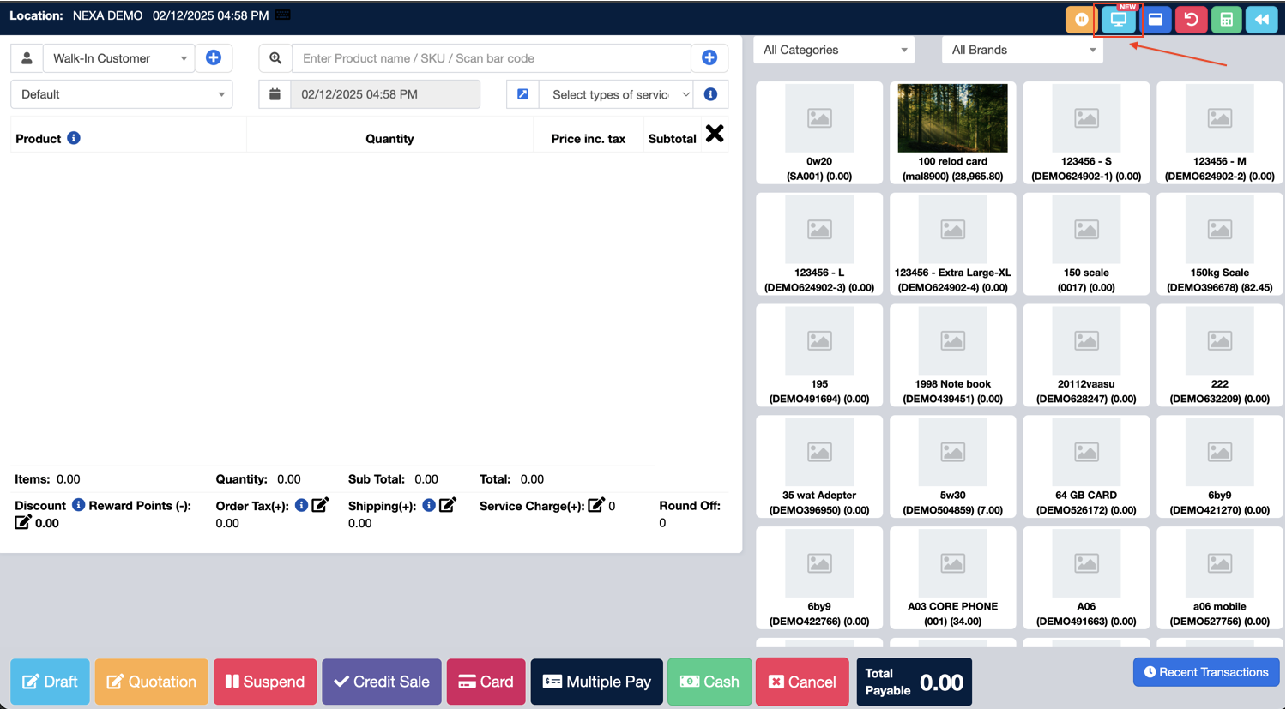
Task: Open Recent Transactions
Action: [x=1206, y=672]
